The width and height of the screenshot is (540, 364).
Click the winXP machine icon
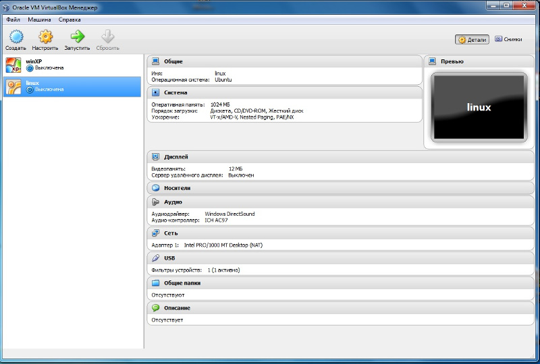tap(13, 65)
